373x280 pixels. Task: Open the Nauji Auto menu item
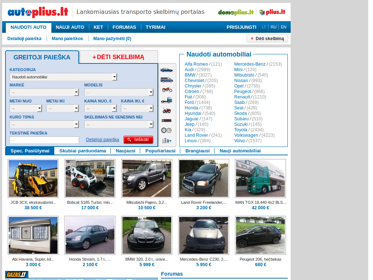tap(70, 27)
